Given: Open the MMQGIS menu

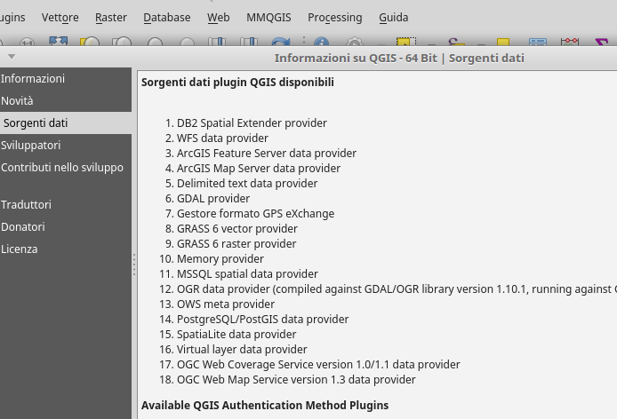Looking at the screenshot, I should click(x=268, y=17).
